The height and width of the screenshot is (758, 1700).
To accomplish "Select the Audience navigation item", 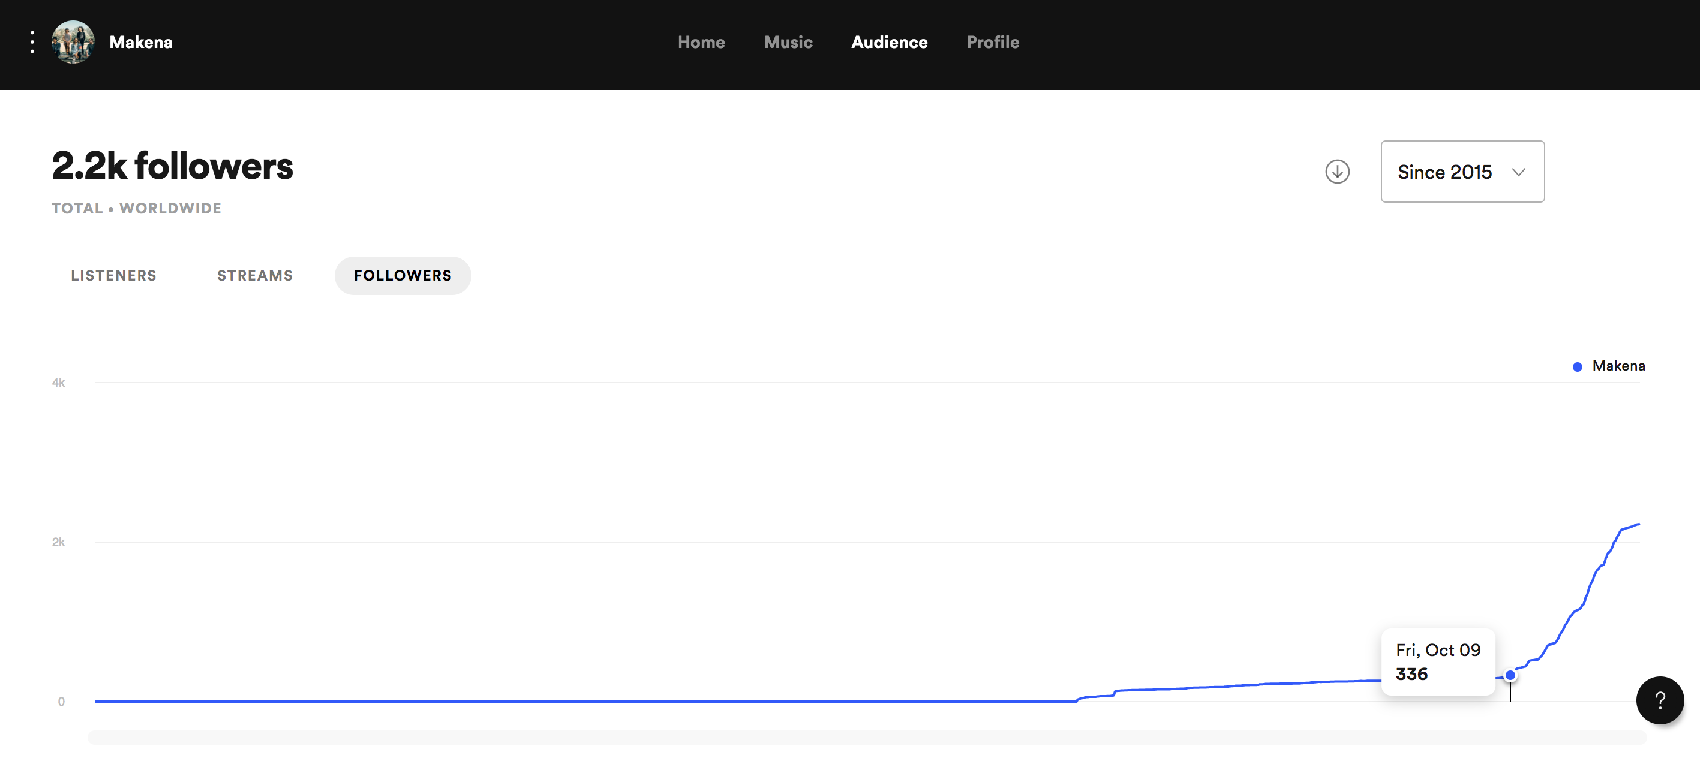I will tap(889, 42).
